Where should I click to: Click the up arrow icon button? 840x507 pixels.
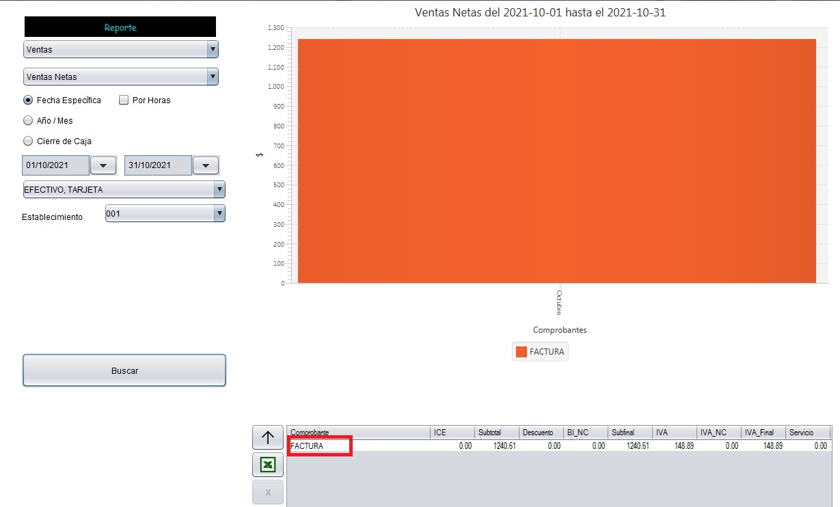click(x=268, y=438)
